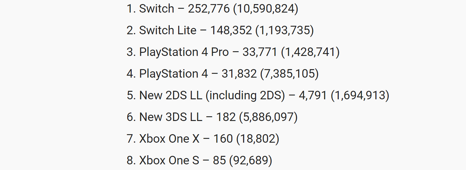Select the 148,352 figure for Switch Lite

click(231, 30)
